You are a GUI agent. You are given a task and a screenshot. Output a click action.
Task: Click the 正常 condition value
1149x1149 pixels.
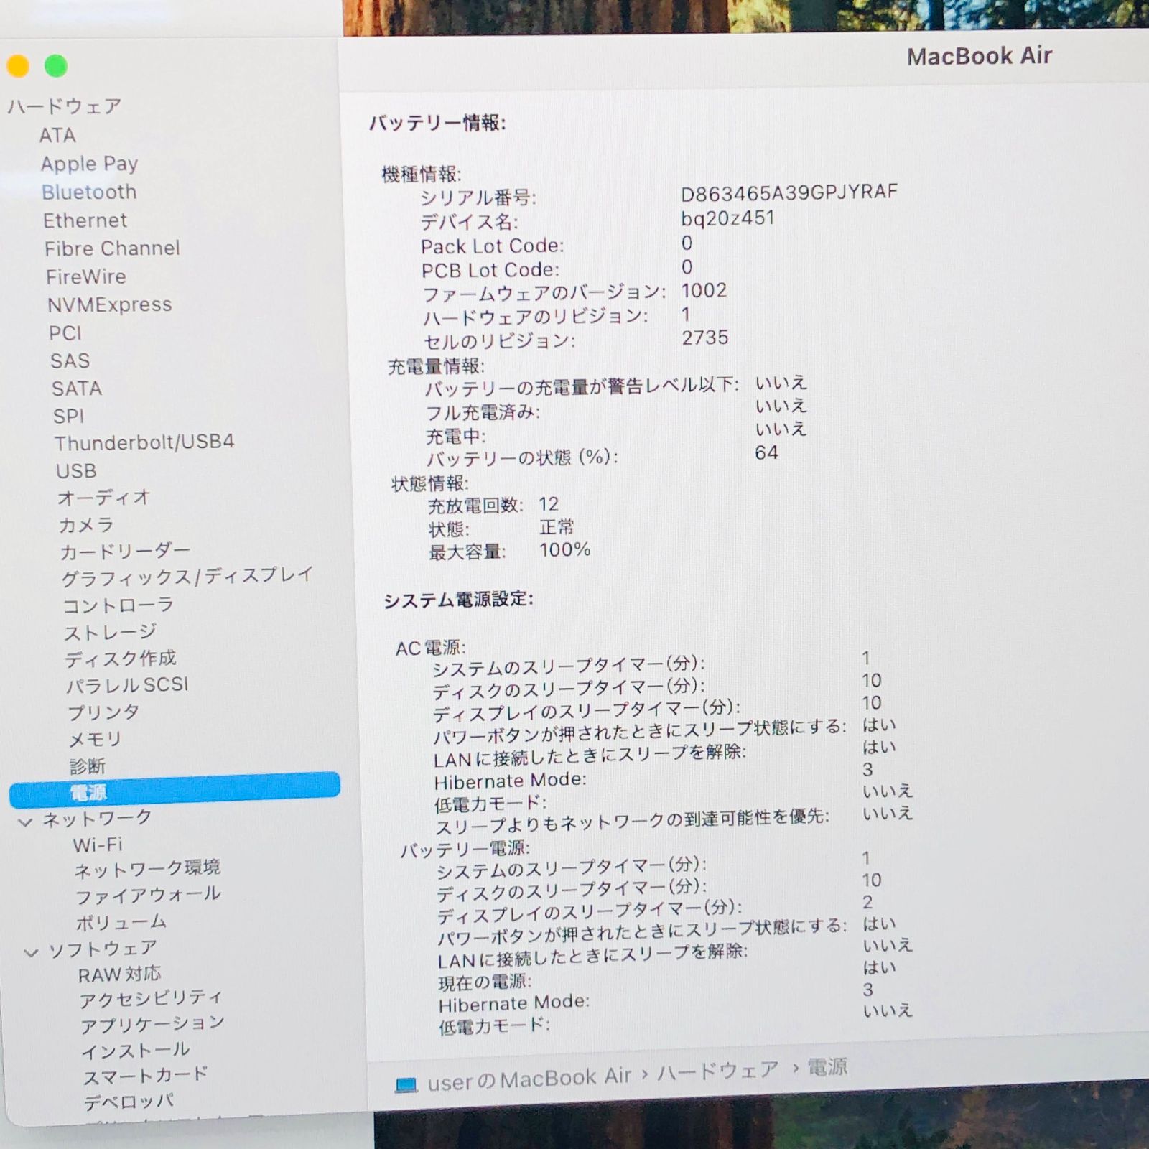[x=557, y=526]
